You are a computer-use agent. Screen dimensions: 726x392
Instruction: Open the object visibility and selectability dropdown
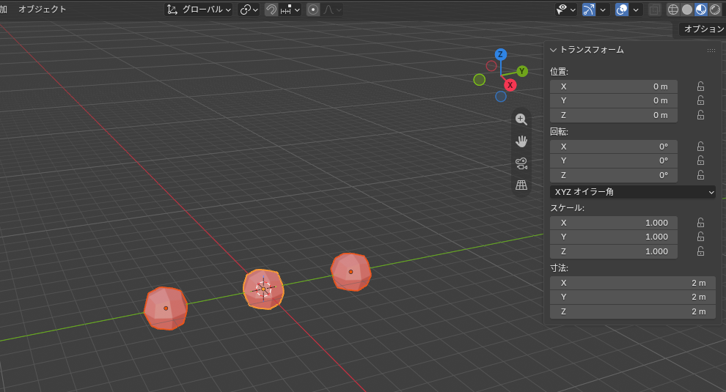566,10
